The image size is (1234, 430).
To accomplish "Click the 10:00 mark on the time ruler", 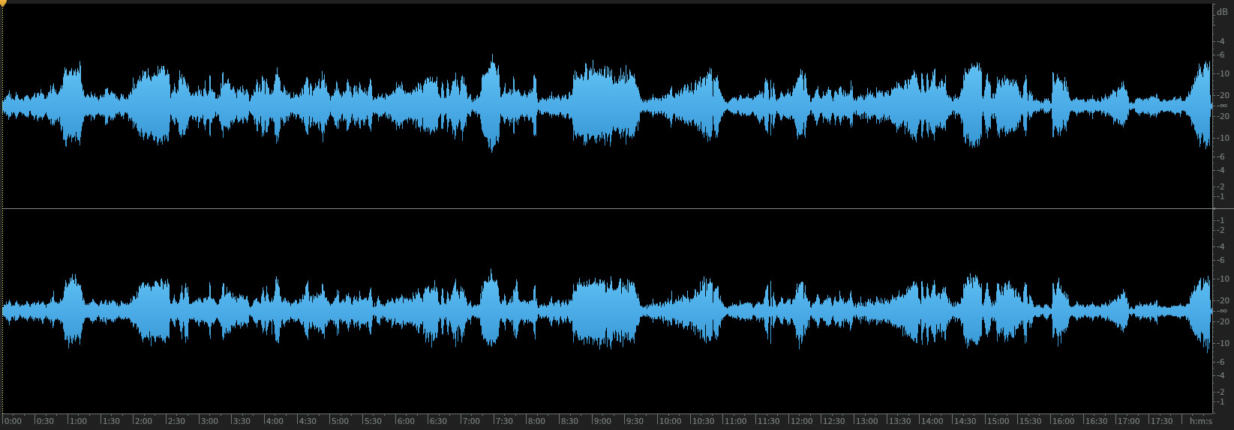I will pyautogui.click(x=670, y=421).
